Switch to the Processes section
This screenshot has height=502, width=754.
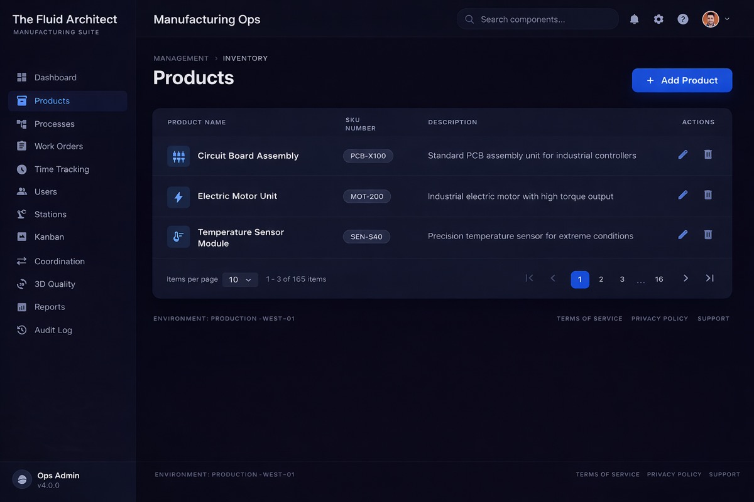pyautogui.click(x=55, y=124)
